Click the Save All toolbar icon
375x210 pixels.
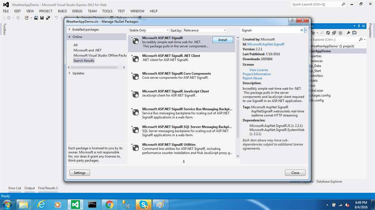(x=48, y=18)
